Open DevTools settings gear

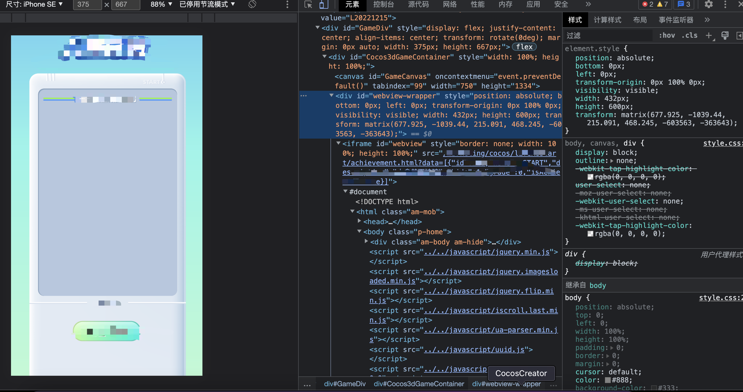point(708,4)
